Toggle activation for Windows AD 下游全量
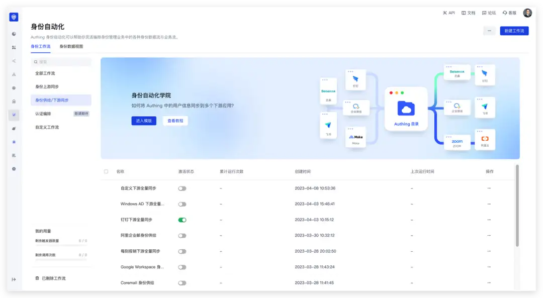543x298 pixels. click(182, 204)
